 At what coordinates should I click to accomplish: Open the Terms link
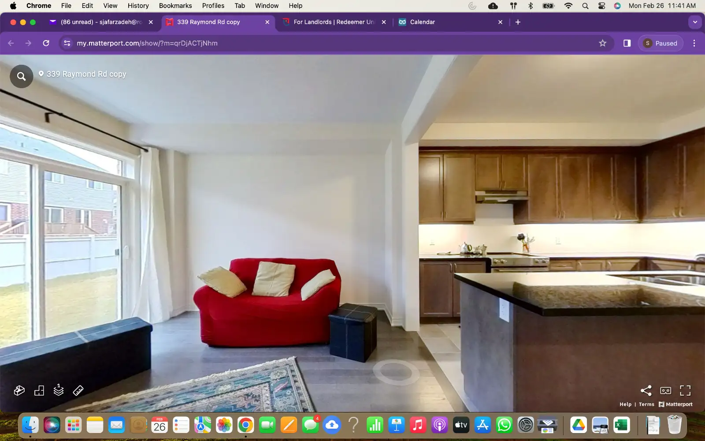(646, 404)
